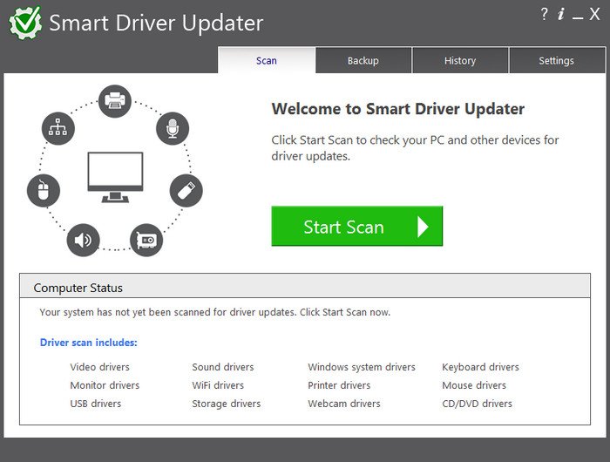
Task: Click the speaker sound icon
Action: 84,240
